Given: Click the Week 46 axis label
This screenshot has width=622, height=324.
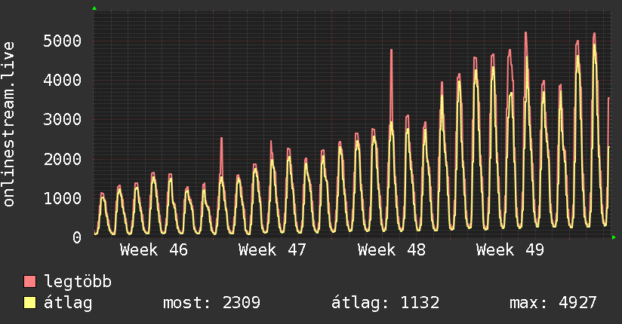Looking at the screenshot, I should tap(153, 250).
